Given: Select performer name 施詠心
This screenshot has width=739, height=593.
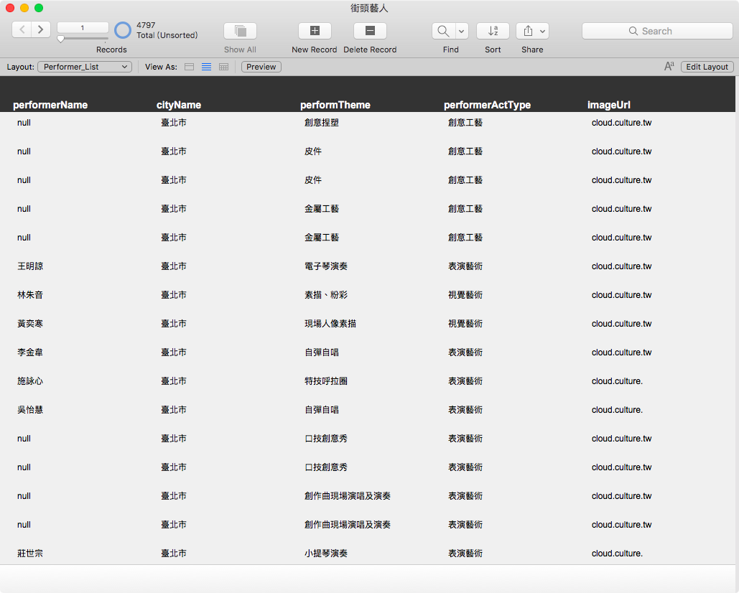Looking at the screenshot, I should tap(30, 381).
